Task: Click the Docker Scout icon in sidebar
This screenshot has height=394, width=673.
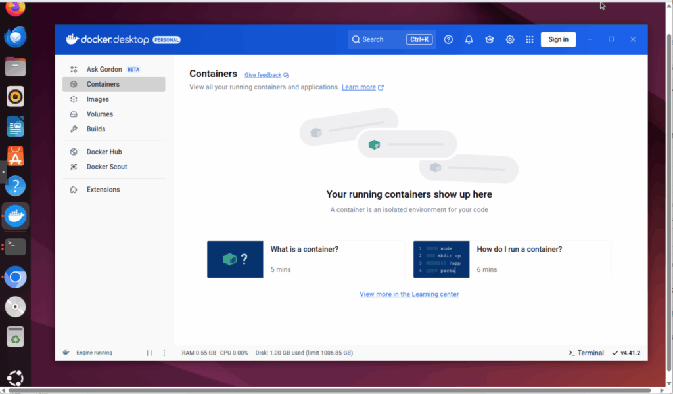Action: click(x=74, y=167)
